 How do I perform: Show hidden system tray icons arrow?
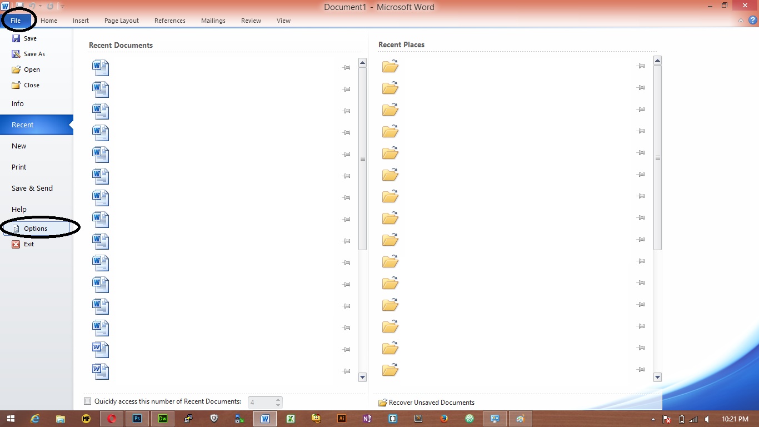tap(653, 419)
